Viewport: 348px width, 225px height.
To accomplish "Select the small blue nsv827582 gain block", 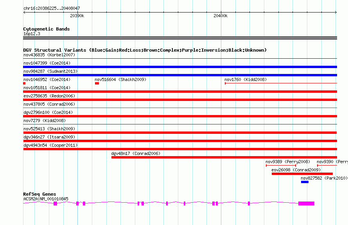I will point(305,182).
